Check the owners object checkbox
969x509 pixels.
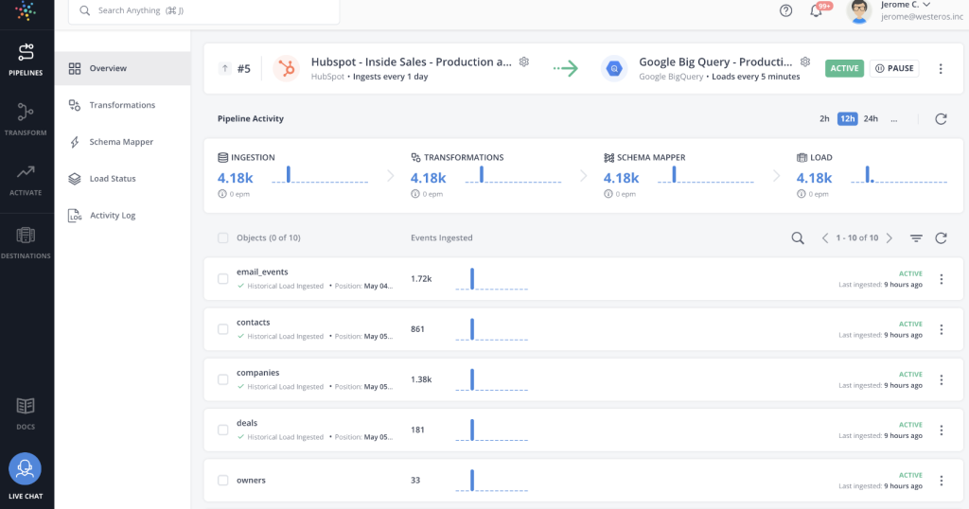[223, 480]
